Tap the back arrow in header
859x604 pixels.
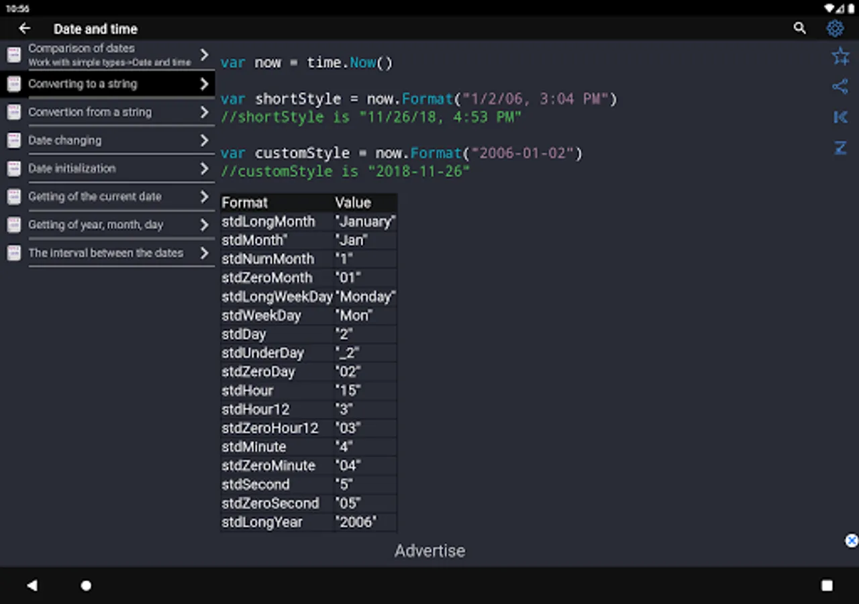point(25,28)
